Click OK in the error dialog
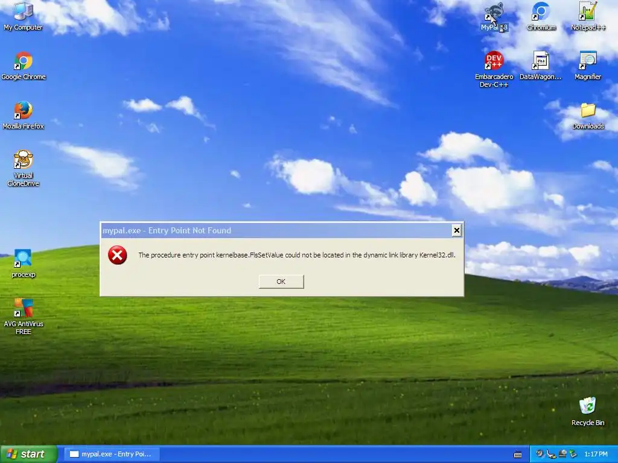Screen dimensions: 618x463 (x=281, y=282)
